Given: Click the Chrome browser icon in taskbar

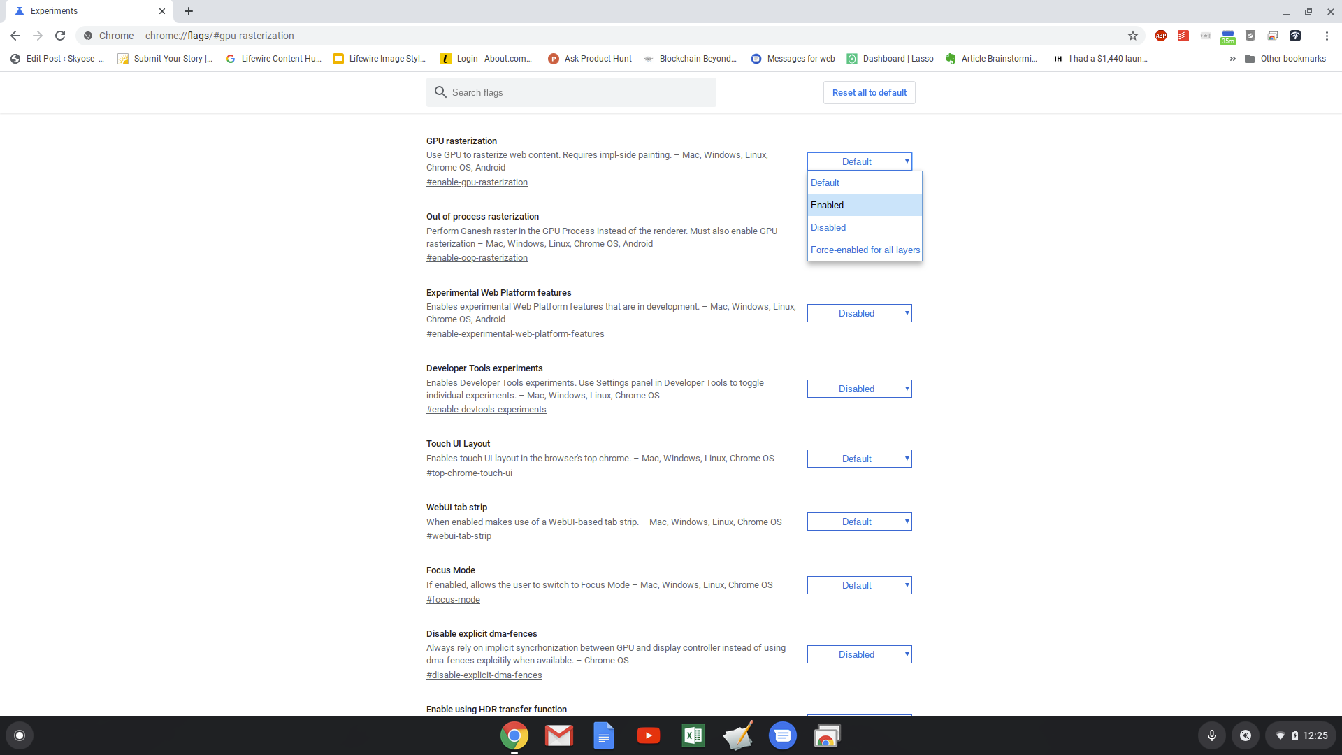Looking at the screenshot, I should tap(514, 735).
